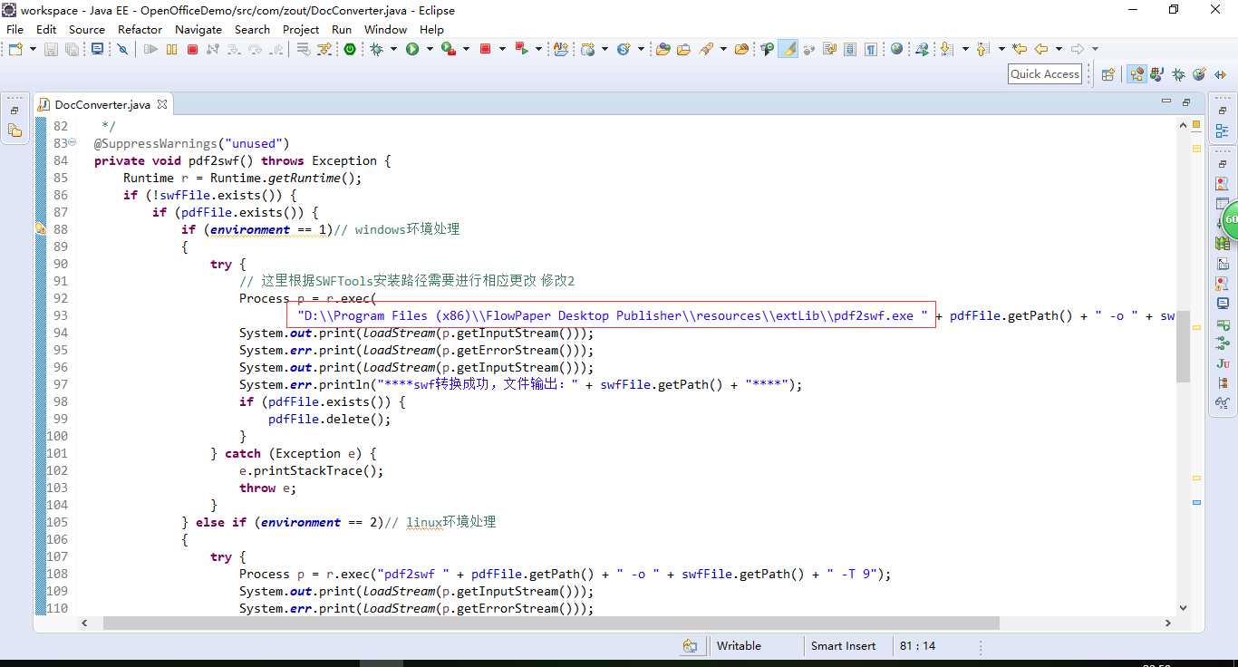Click the Servers view icon in right trim

(1223, 324)
